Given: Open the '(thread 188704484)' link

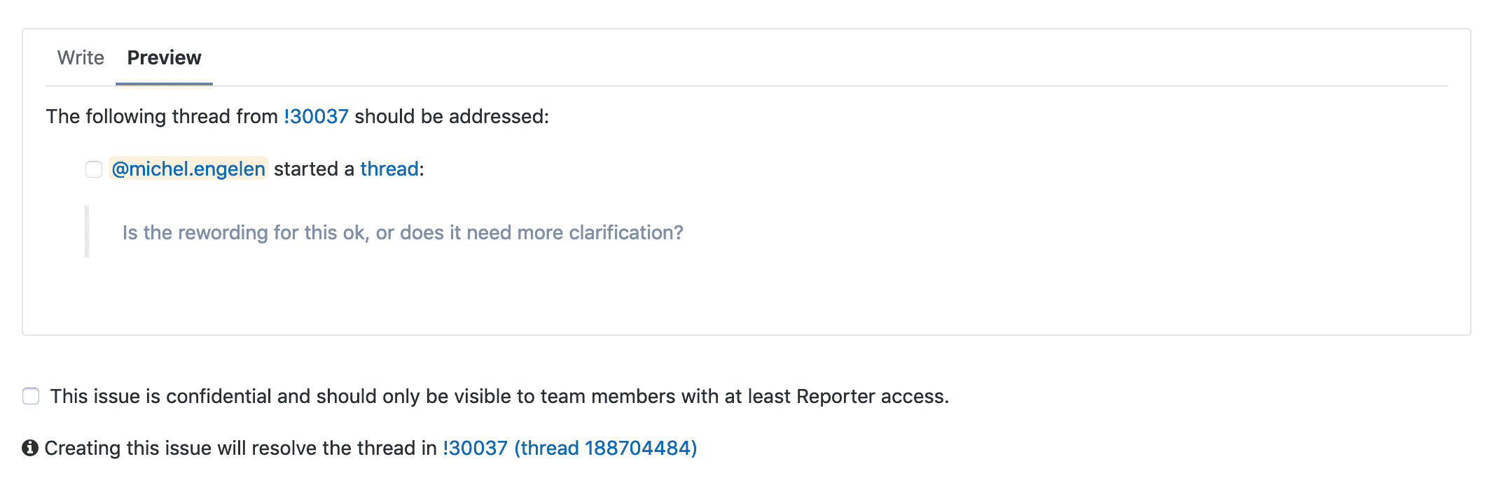Looking at the screenshot, I should 606,448.
